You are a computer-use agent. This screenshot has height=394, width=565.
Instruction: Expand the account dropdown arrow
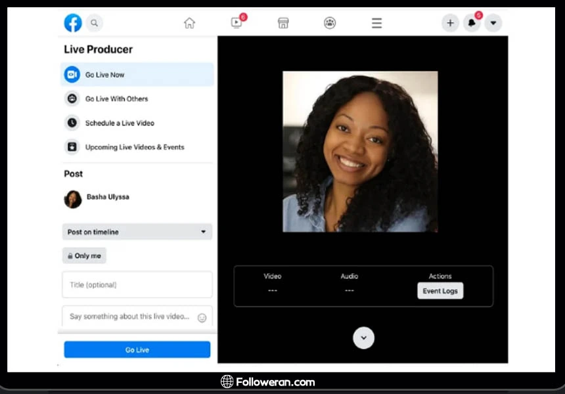pyautogui.click(x=493, y=23)
